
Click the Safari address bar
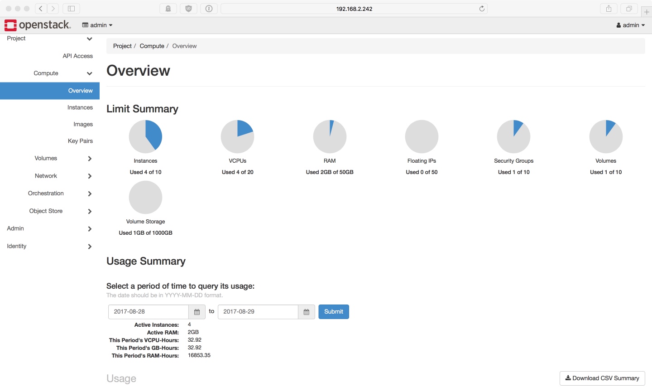click(x=354, y=9)
